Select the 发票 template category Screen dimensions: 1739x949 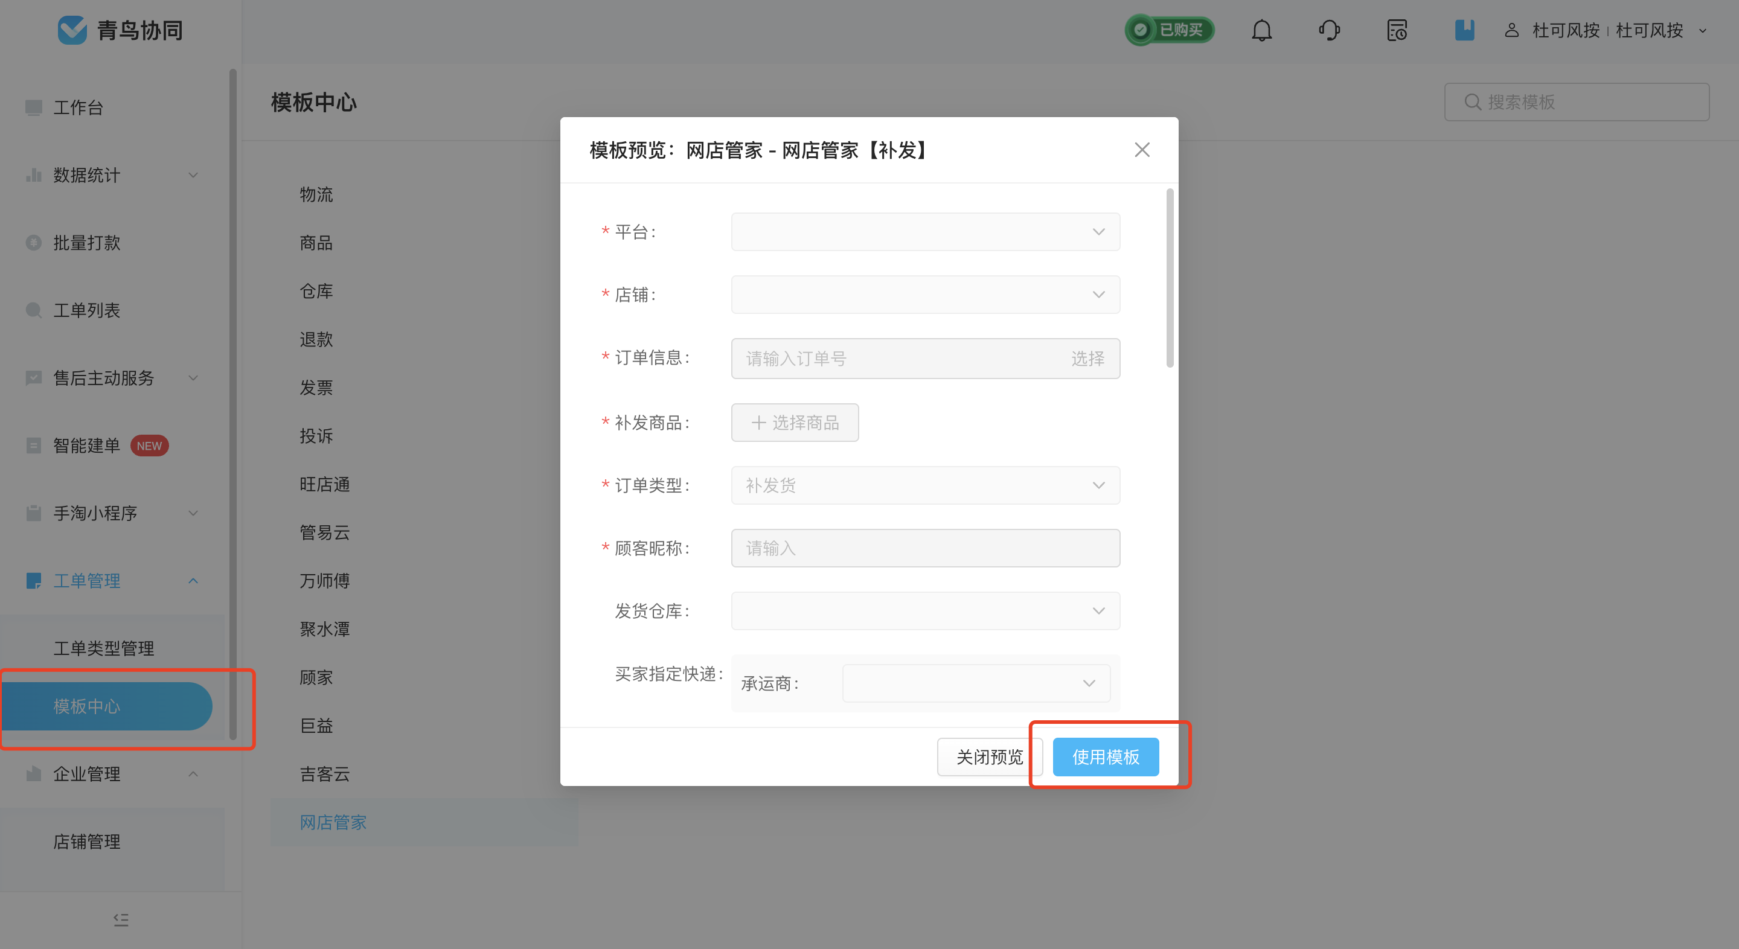click(x=316, y=388)
